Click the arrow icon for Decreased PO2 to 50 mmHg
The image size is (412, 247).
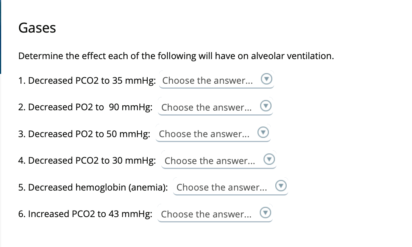[263, 132]
